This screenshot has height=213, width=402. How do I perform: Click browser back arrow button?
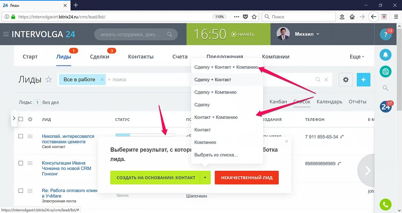coord(373,17)
